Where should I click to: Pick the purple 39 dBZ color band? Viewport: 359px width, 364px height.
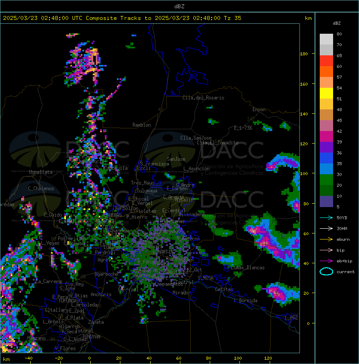point(326,147)
